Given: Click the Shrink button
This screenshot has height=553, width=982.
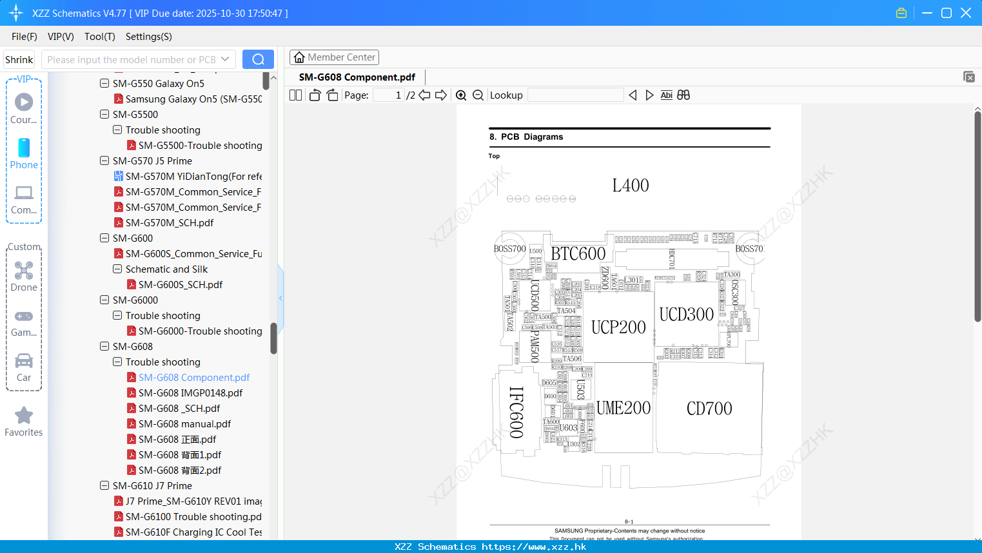Looking at the screenshot, I should (19, 59).
